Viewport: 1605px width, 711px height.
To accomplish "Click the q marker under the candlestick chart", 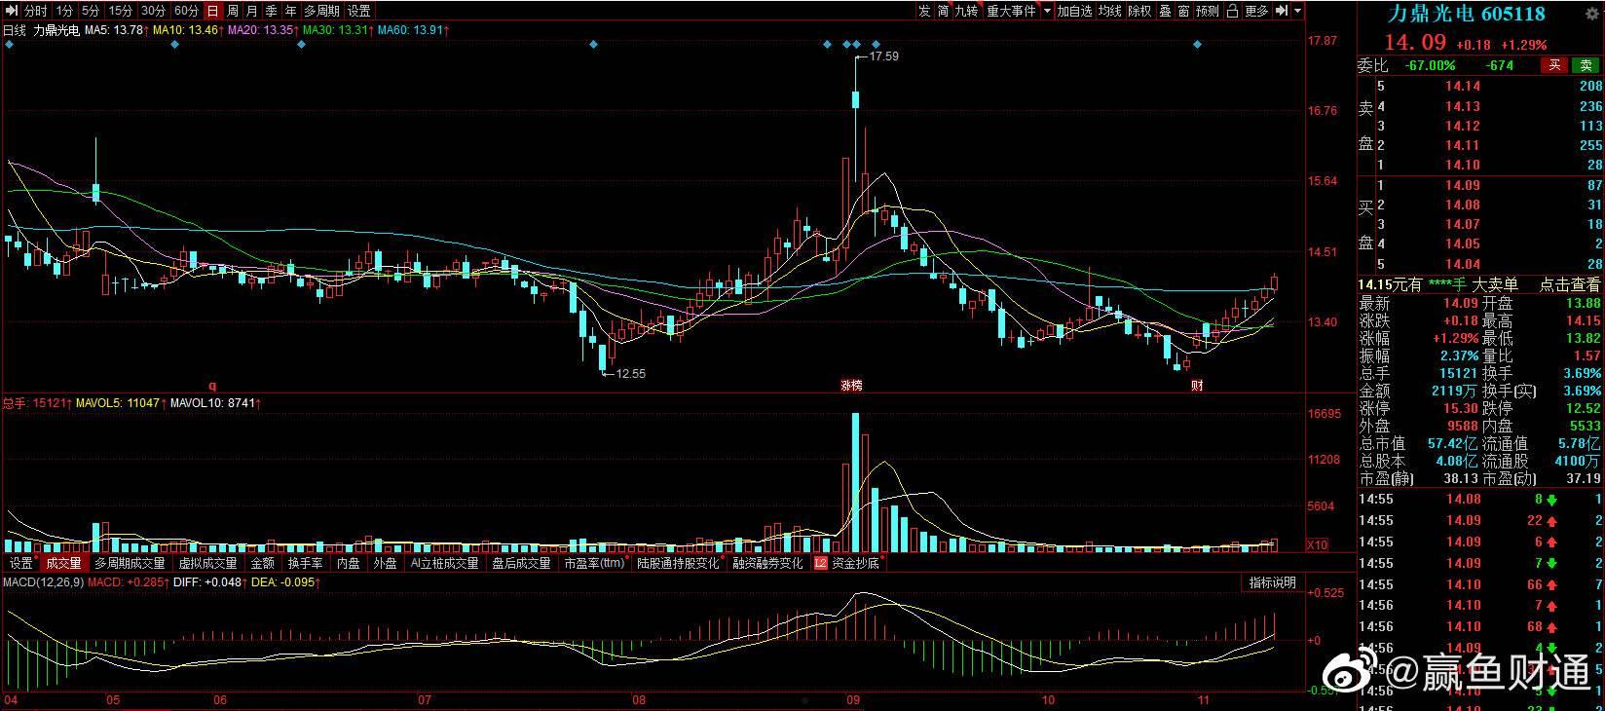I will click(212, 386).
